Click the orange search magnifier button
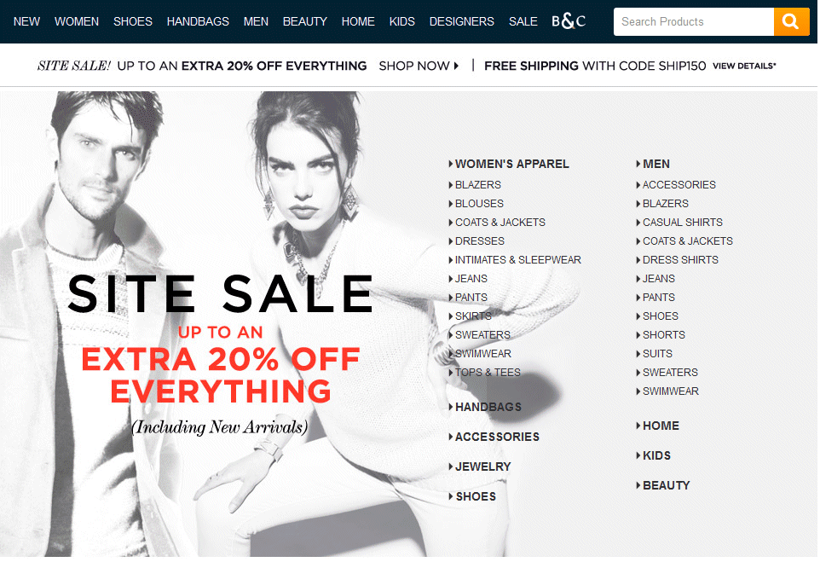 [x=791, y=21]
